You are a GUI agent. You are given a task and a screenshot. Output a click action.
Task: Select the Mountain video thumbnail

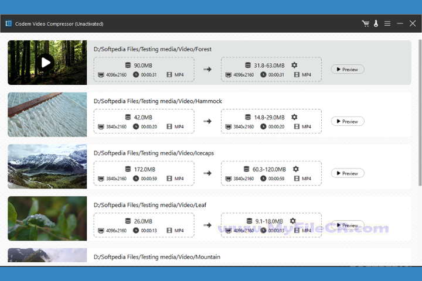click(x=47, y=255)
